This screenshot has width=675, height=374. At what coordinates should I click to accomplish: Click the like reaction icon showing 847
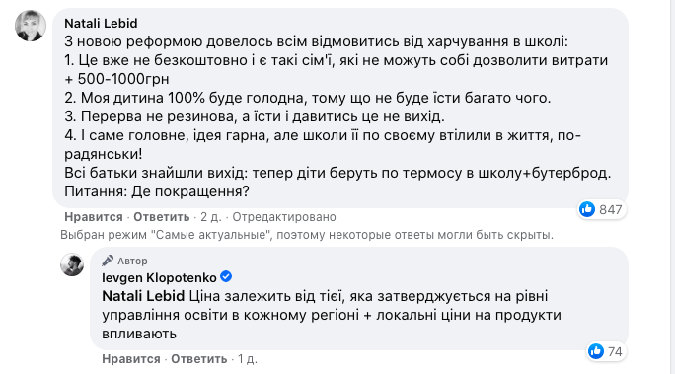click(x=587, y=209)
